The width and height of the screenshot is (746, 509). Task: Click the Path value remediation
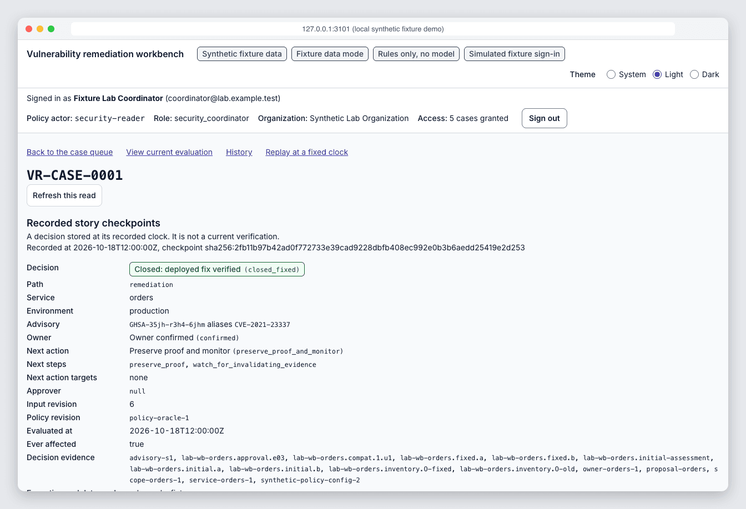[x=151, y=284]
